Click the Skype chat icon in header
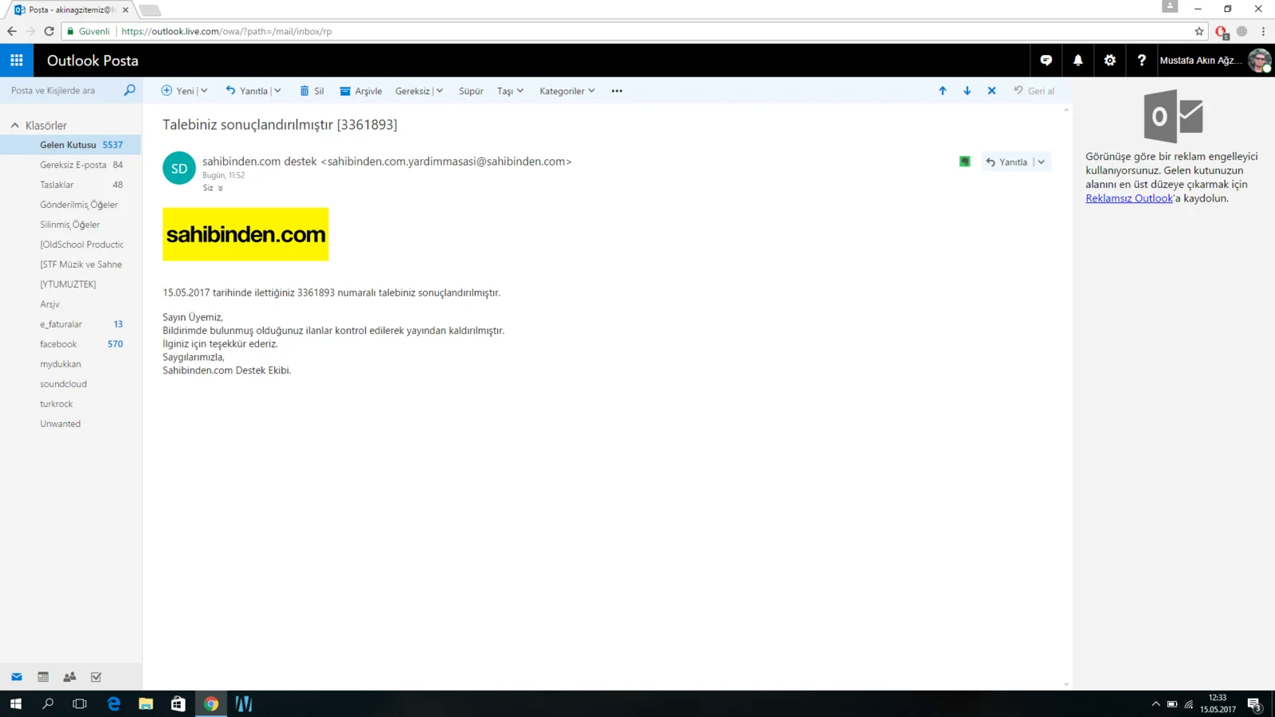The width and height of the screenshot is (1275, 717). pos(1045,61)
